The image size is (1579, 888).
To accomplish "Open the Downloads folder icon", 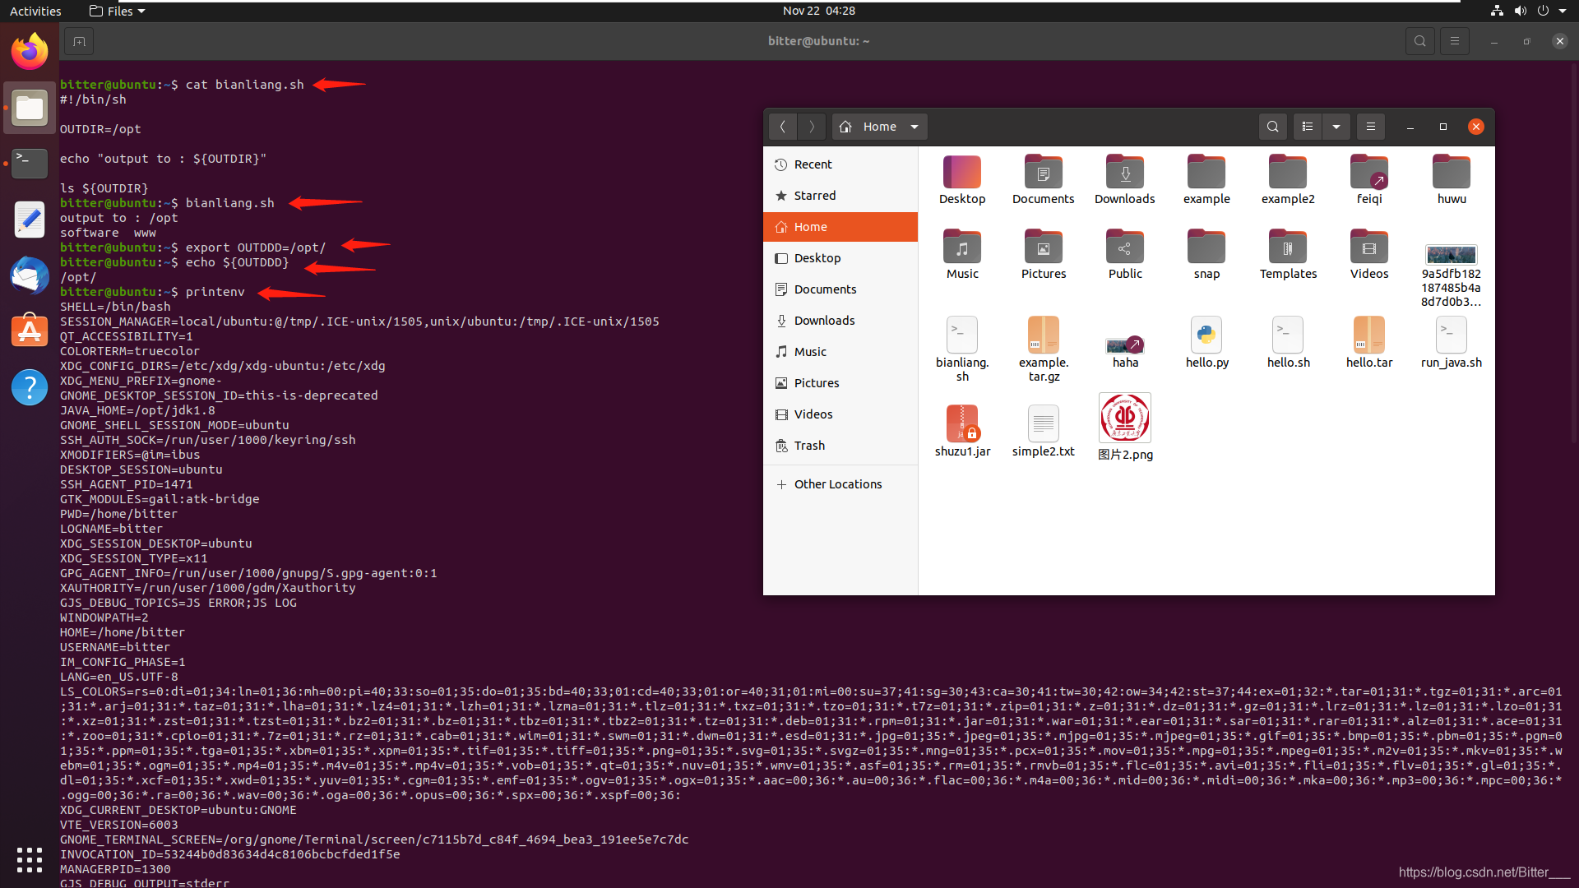I will (1124, 173).
